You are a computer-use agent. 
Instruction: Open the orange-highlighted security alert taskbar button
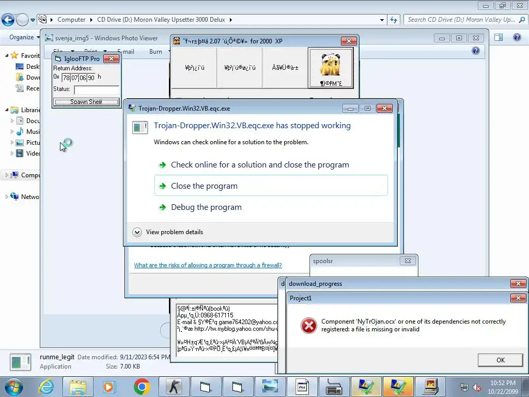pos(398,387)
